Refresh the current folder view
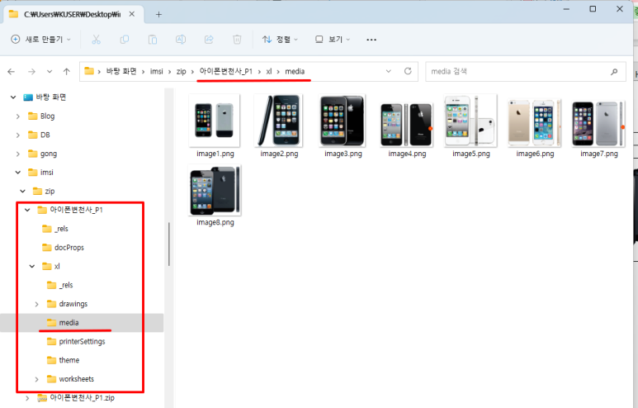 point(408,71)
